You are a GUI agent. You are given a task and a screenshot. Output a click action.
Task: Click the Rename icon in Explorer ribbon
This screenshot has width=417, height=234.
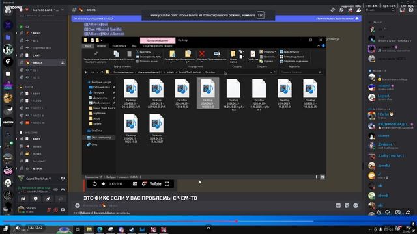pos(217,53)
